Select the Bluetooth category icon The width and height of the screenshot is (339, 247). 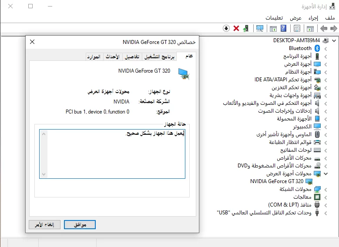click(x=317, y=48)
